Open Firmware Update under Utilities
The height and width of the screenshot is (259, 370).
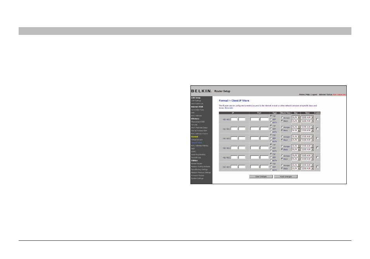click(197, 176)
